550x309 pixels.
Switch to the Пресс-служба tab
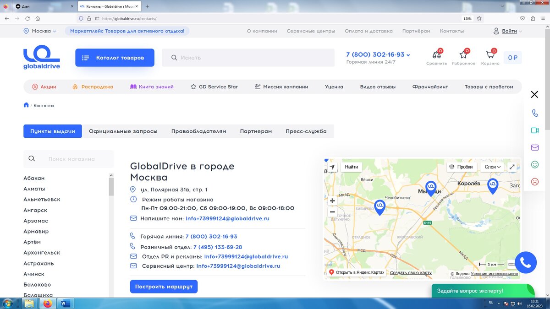click(x=306, y=131)
